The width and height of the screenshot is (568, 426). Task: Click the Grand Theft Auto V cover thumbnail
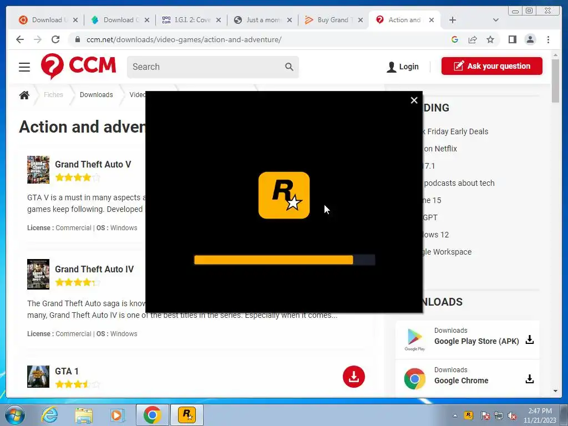point(38,170)
